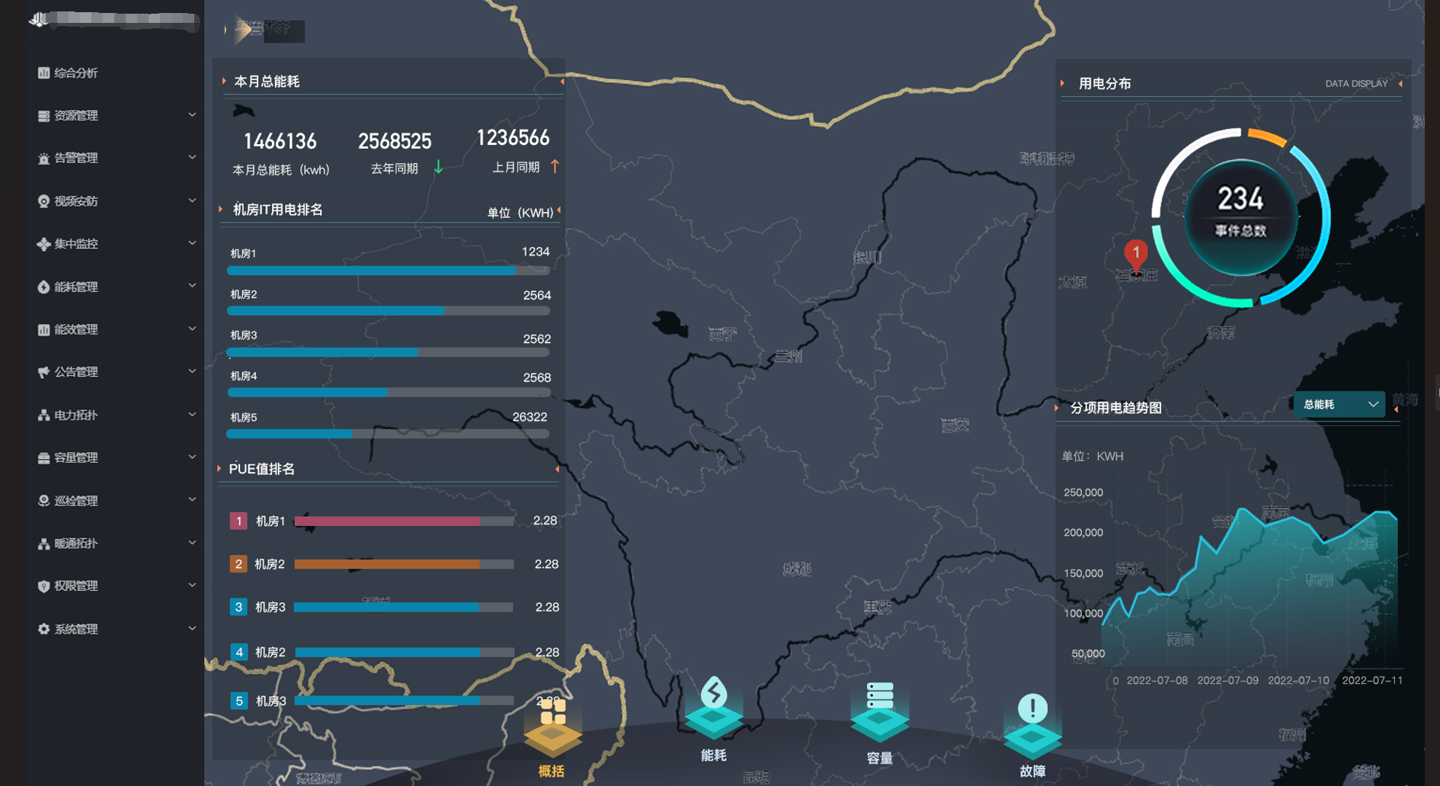Click the logo at top of sidebar
Viewport: 1440px width, 786px height.
pos(39,19)
